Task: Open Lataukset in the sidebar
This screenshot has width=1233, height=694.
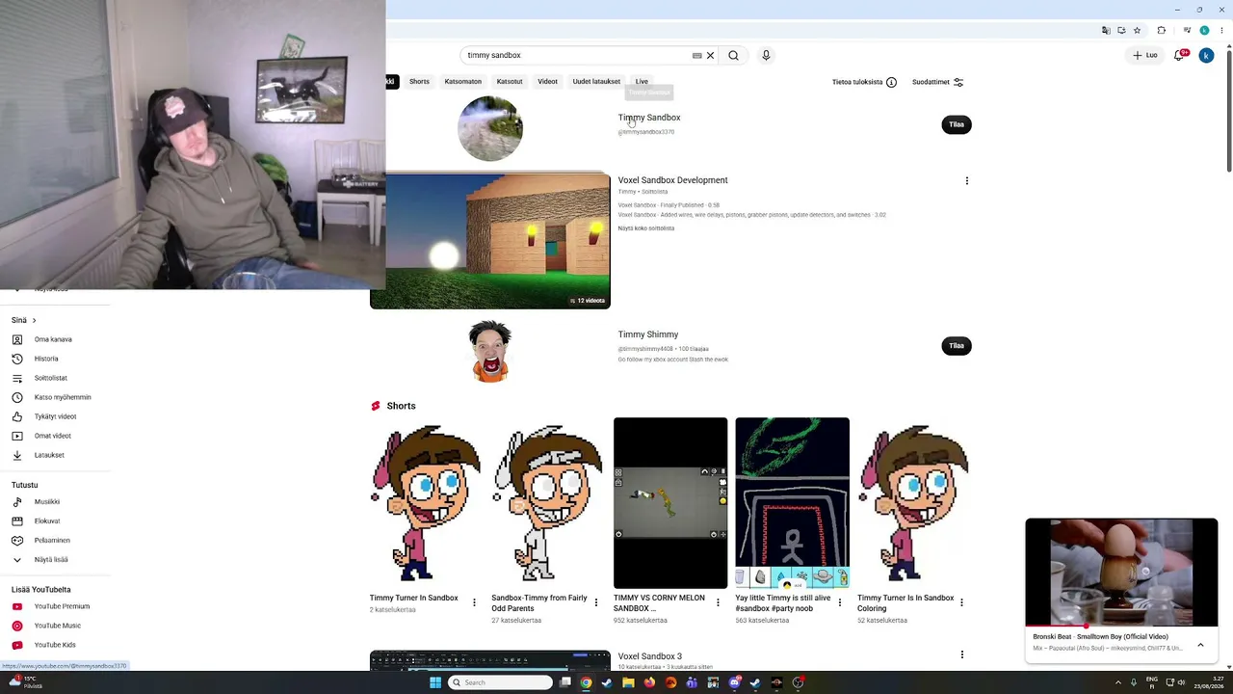Action: [x=49, y=455]
